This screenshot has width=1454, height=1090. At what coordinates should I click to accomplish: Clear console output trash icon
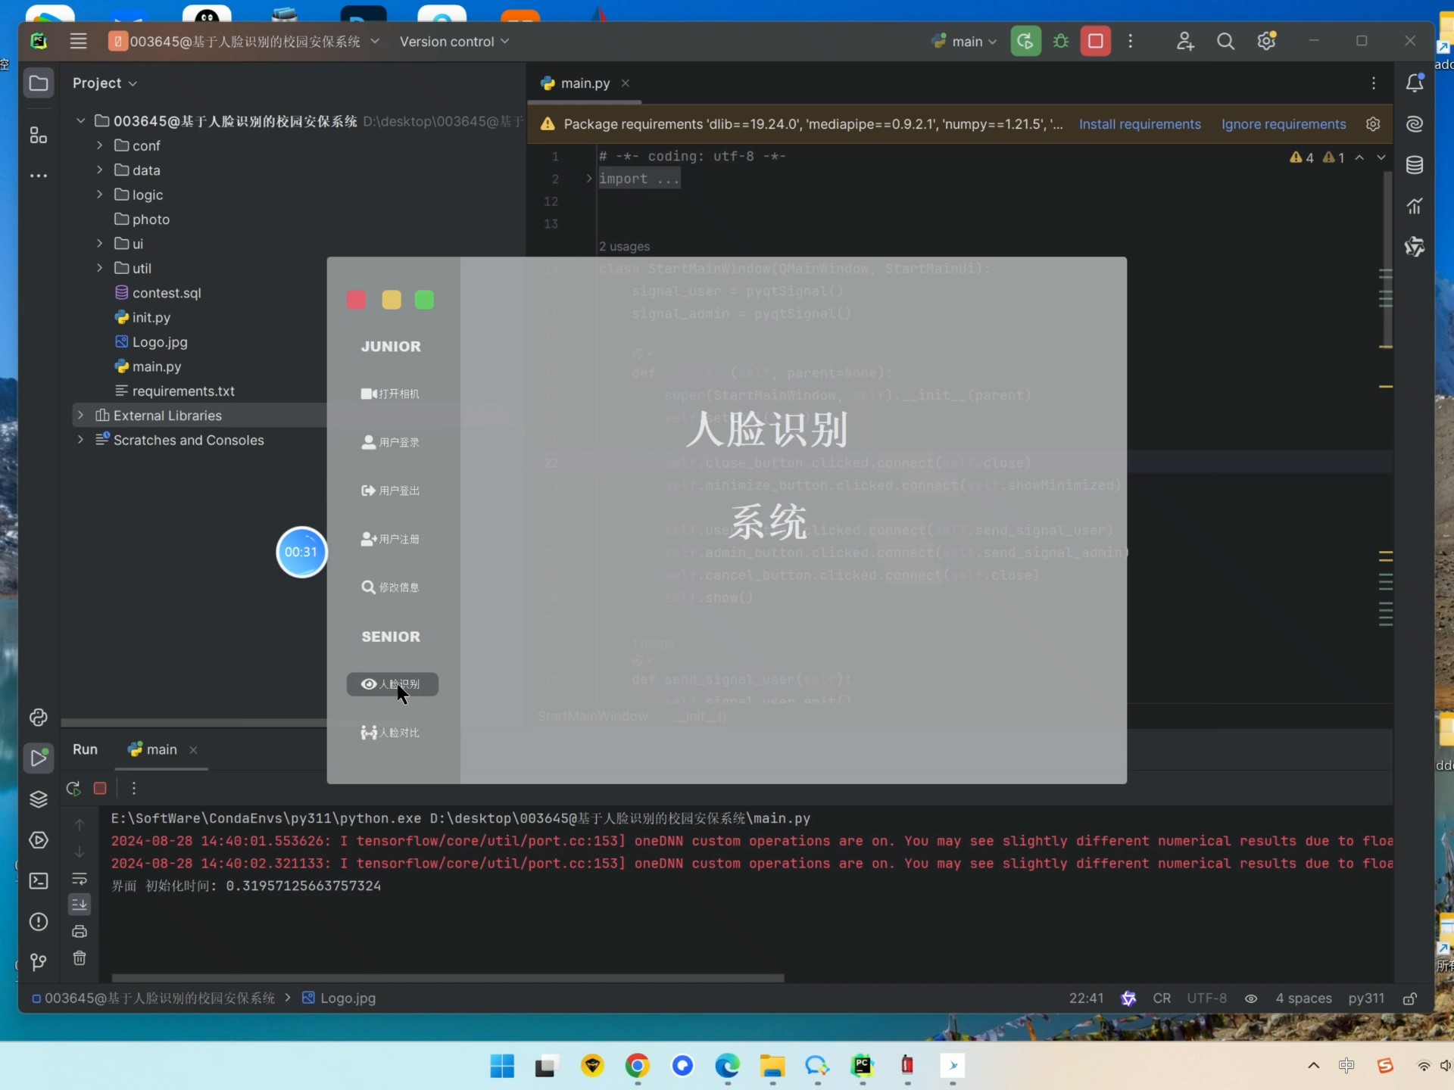click(x=80, y=958)
